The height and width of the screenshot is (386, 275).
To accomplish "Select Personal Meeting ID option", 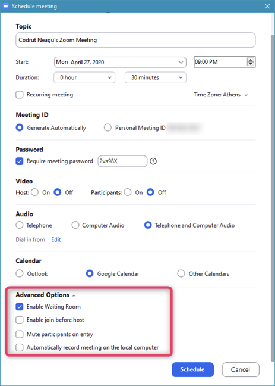I will point(108,127).
